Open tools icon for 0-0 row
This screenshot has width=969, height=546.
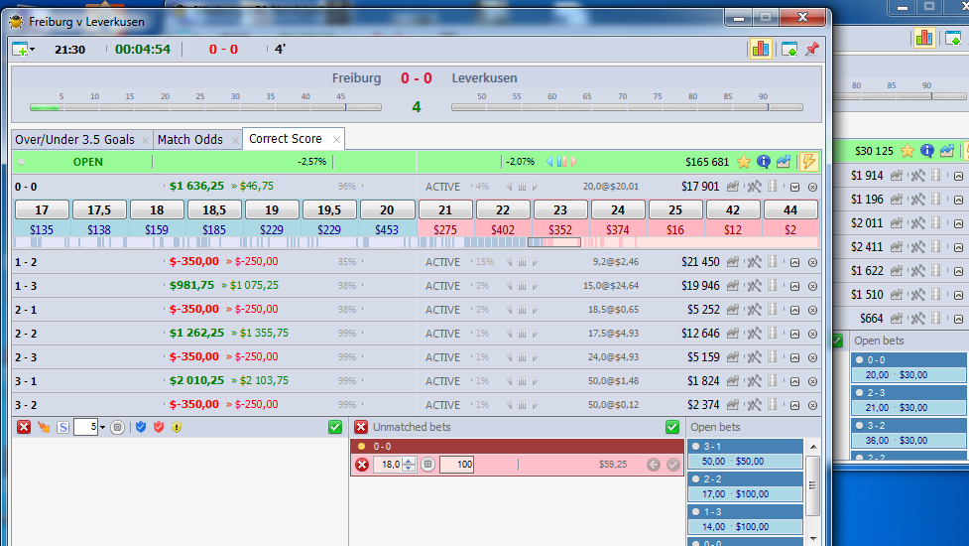pyautogui.click(x=754, y=186)
